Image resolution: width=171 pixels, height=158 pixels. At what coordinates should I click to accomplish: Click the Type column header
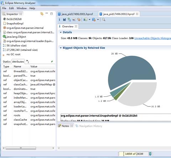click(6, 67)
